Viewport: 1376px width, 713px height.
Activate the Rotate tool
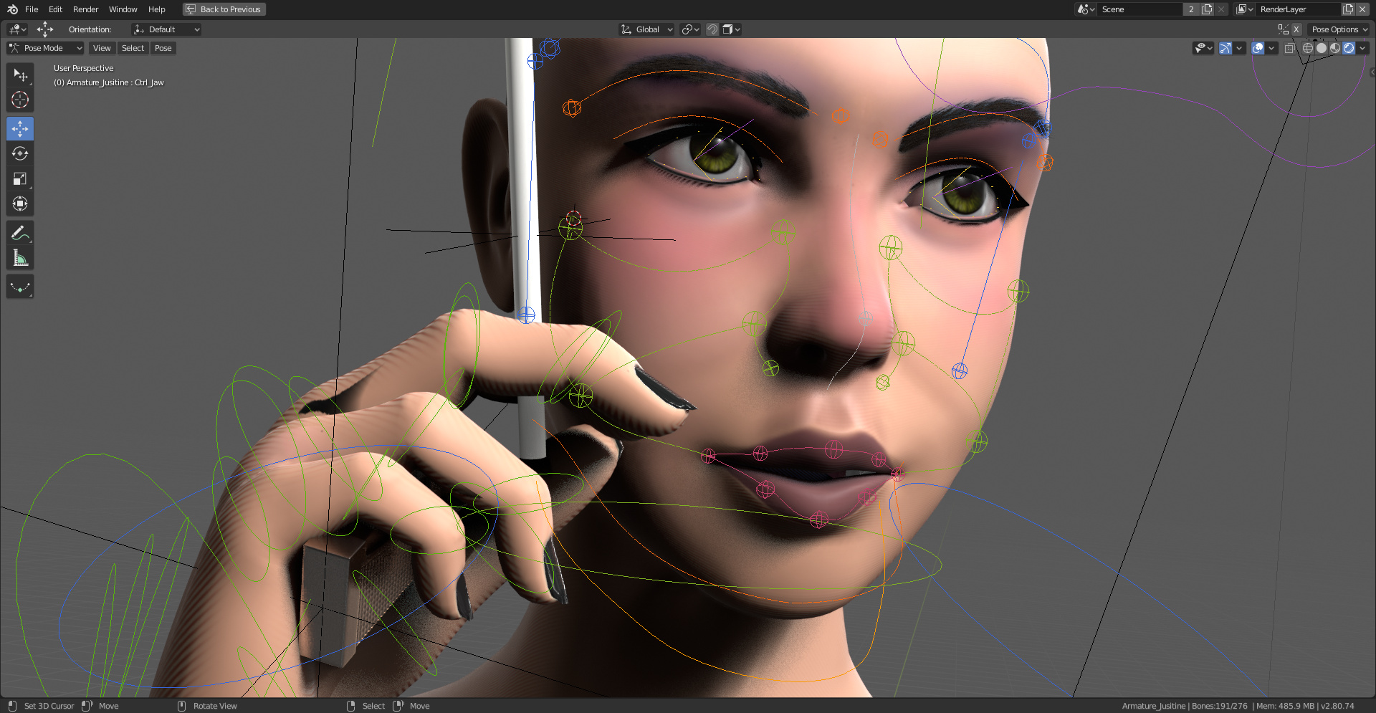click(20, 153)
